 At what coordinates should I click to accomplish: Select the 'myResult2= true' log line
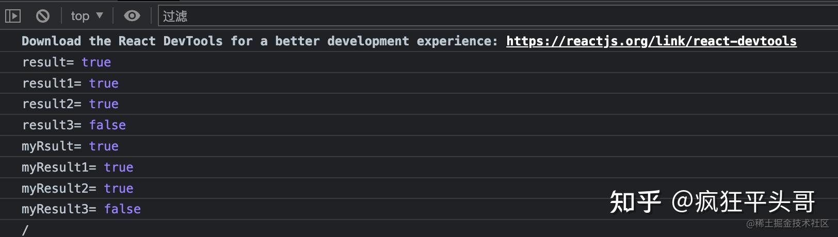pos(419,188)
